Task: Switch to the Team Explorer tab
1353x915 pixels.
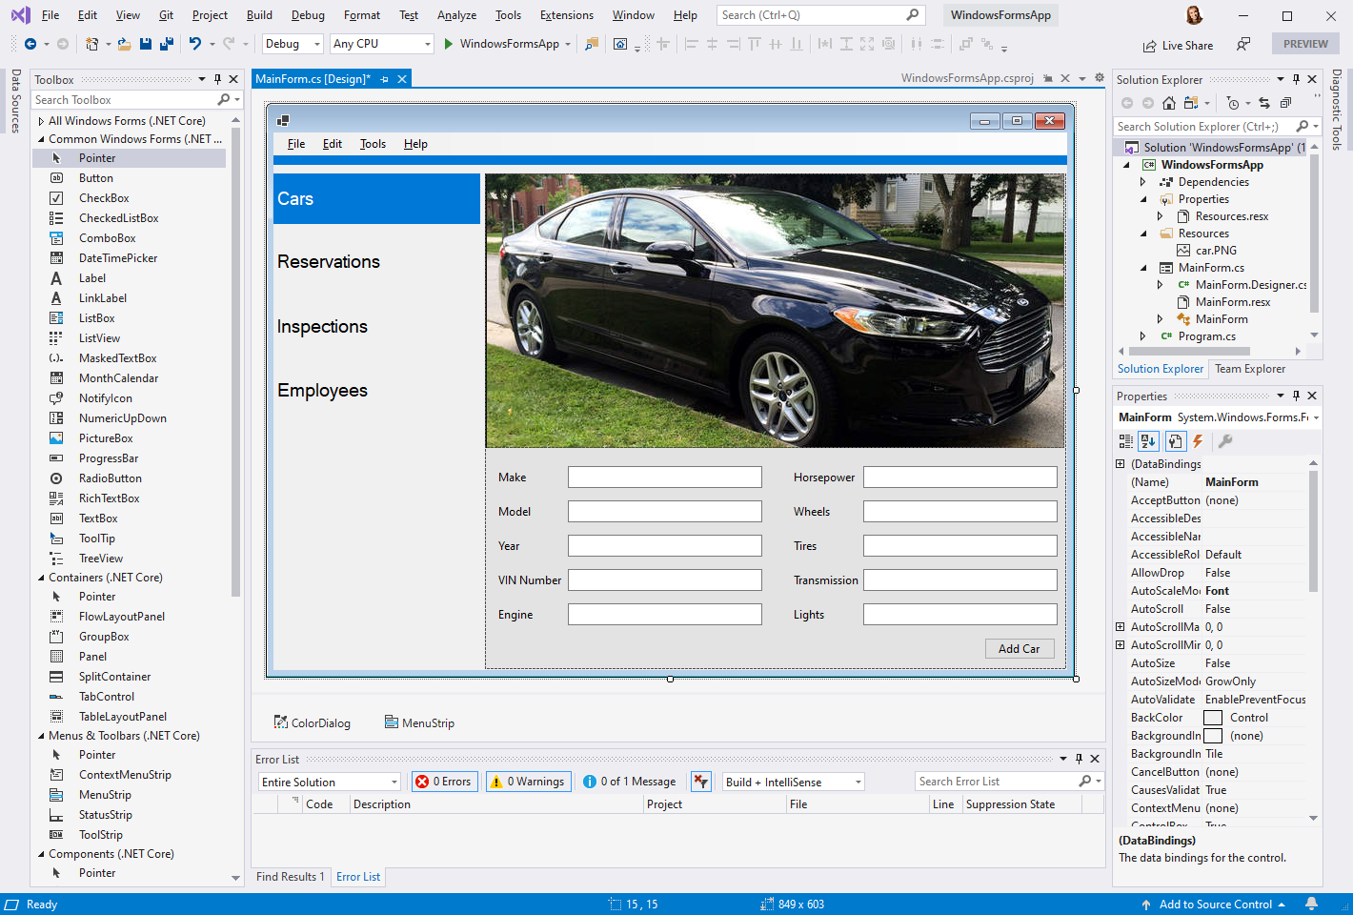Action: click(1249, 368)
